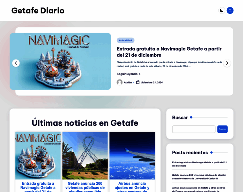Open the author Adrián profile link
The width and height of the screenshot is (243, 192).
128,82
